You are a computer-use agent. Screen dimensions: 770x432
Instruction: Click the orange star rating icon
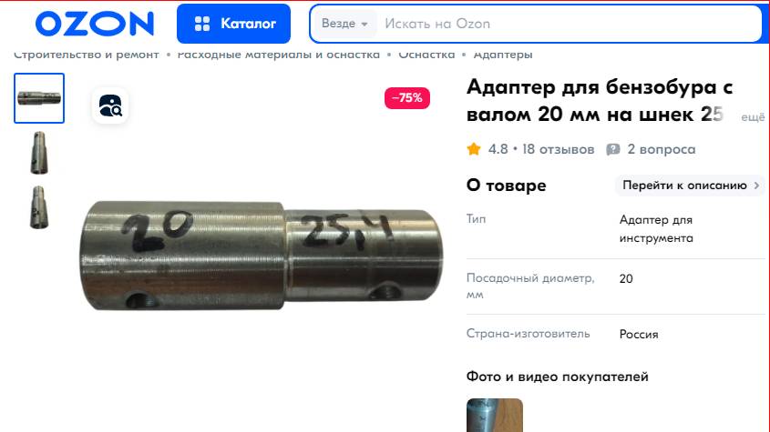tap(474, 149)
